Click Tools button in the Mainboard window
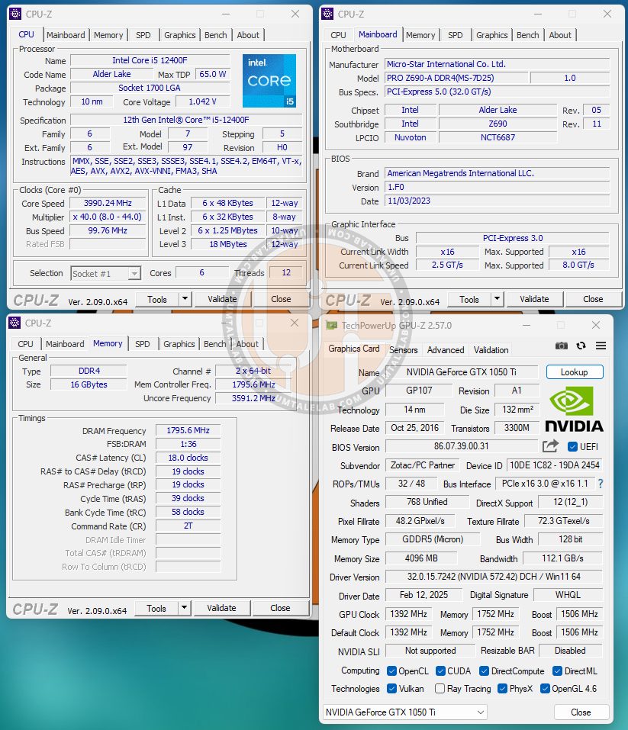 (x=469, y=299)
